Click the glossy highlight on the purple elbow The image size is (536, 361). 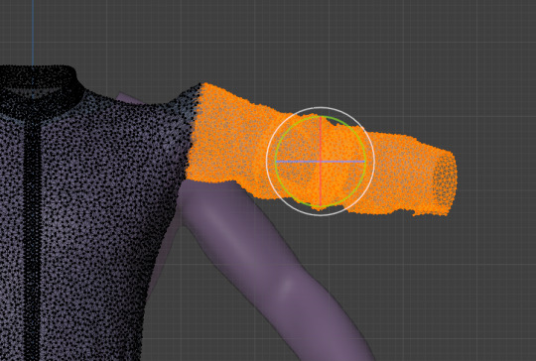tap(288, 285)
